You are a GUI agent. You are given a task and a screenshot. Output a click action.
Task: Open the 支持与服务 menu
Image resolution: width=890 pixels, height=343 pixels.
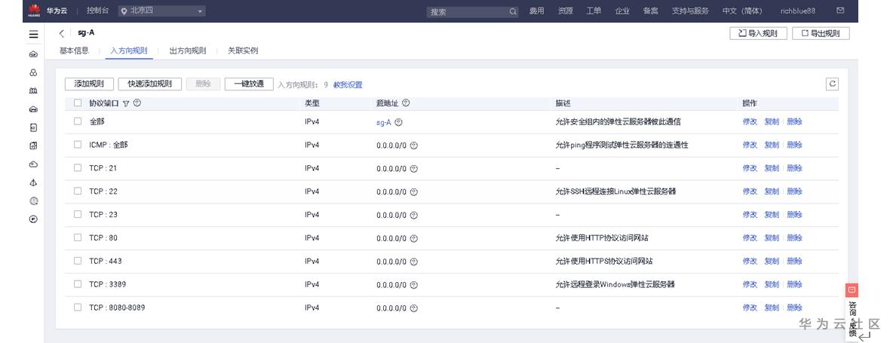coord(690,11)
